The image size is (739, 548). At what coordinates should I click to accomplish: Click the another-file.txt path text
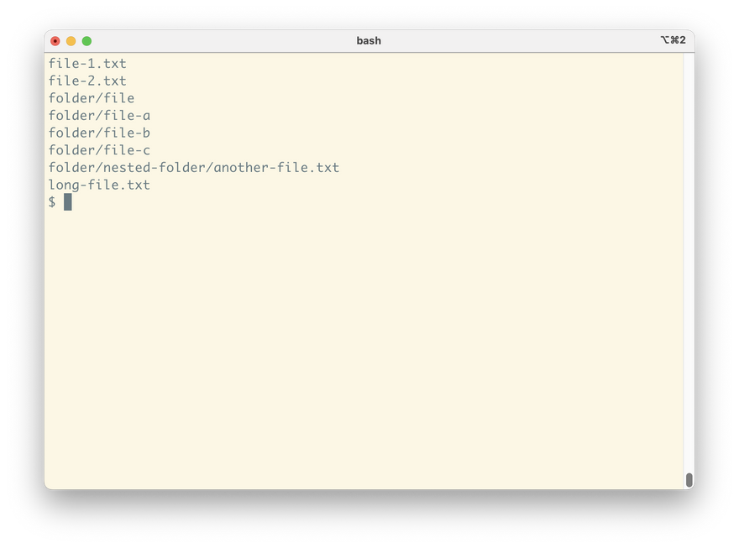[x=276, y=168]
